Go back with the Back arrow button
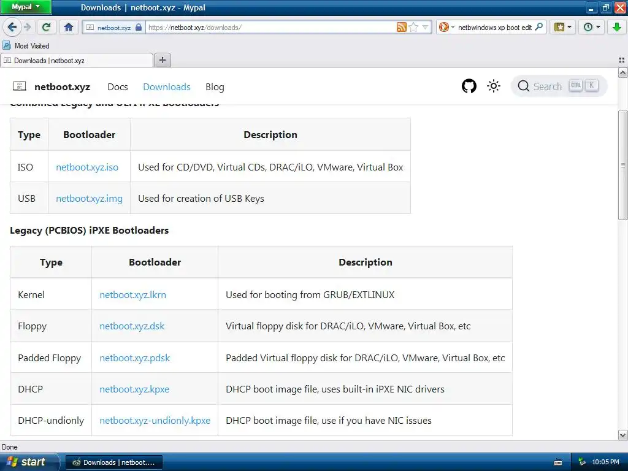Image resolution: width=628 pixels, height=471 pixels. (x=12, y=27)
